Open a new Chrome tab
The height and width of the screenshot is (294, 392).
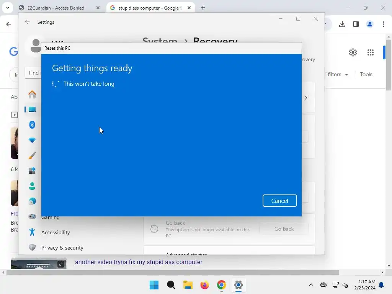click(203, 8)
